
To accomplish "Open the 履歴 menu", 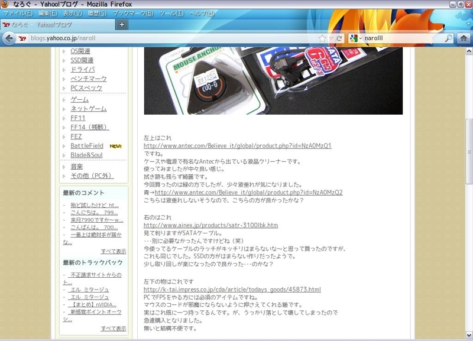I will tap(97, 13).
